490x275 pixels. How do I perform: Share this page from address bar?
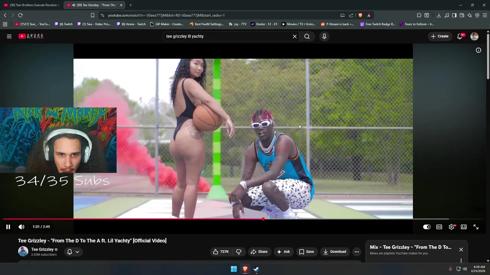(351, 15)
